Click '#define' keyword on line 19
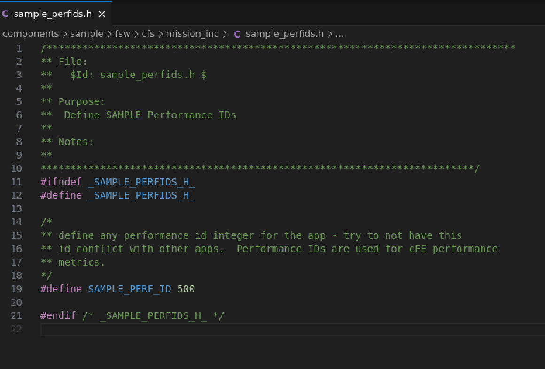 pos(61,289)
